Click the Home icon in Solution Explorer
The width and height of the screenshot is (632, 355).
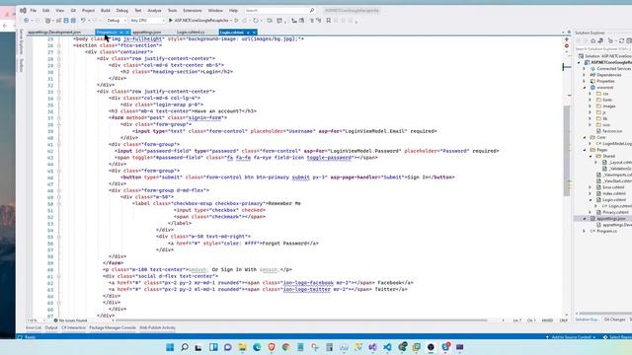point(592,40)
